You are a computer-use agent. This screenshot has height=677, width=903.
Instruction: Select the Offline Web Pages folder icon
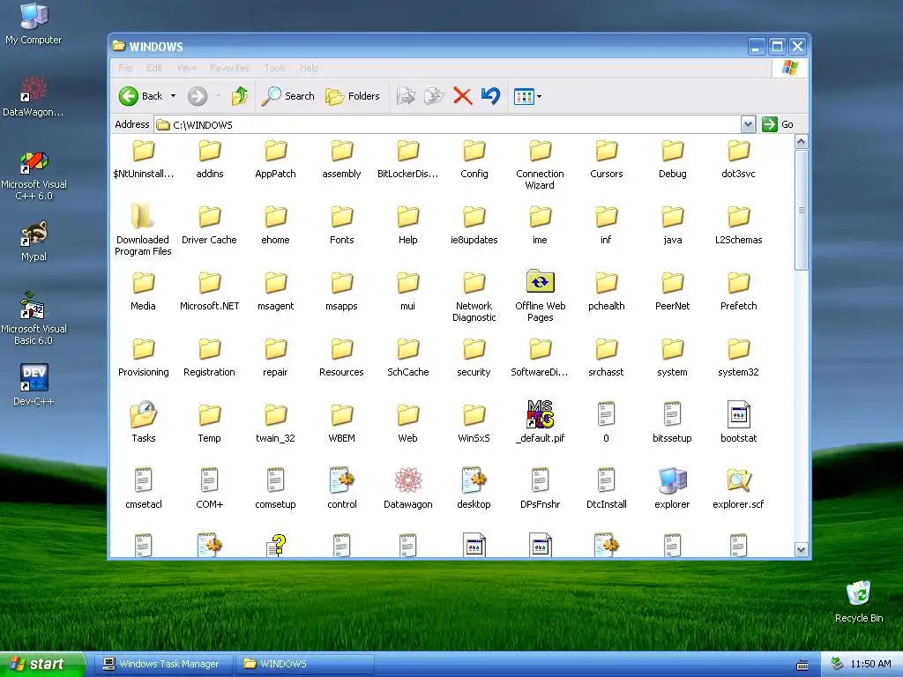click(x=541, y=282)
